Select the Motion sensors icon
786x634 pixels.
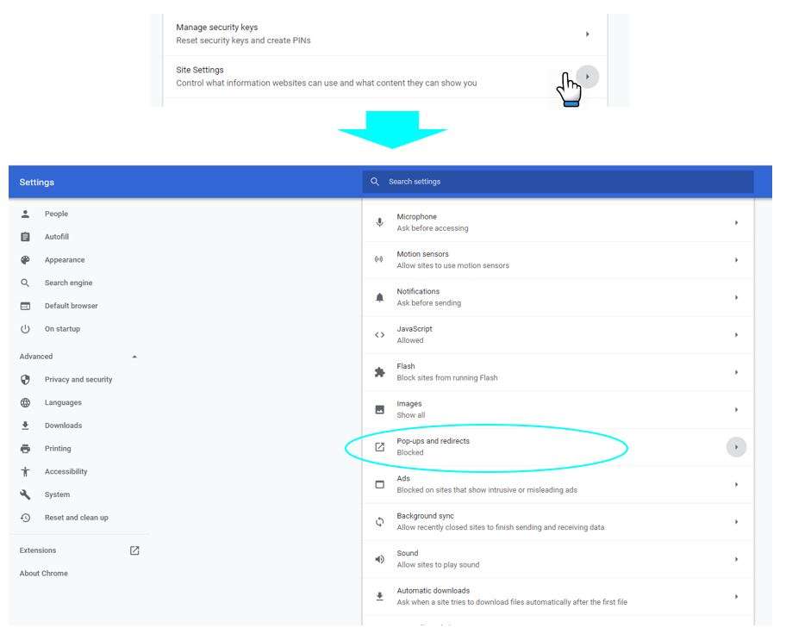point(380,260)
